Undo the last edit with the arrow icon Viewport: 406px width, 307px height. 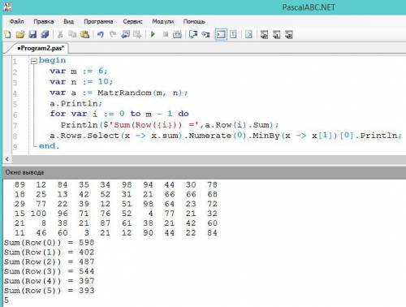click(101, 34)
